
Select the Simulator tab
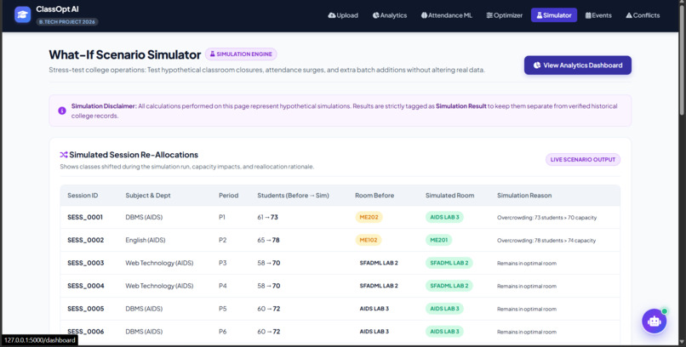[554, 15]
